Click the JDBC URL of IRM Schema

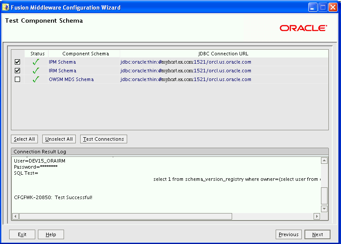186,71
